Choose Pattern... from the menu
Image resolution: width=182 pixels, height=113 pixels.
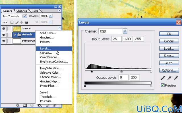click(x=54, y=42)
